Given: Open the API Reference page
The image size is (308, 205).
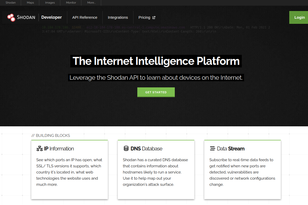Looking at the screenshot, I should coord(85,17).
